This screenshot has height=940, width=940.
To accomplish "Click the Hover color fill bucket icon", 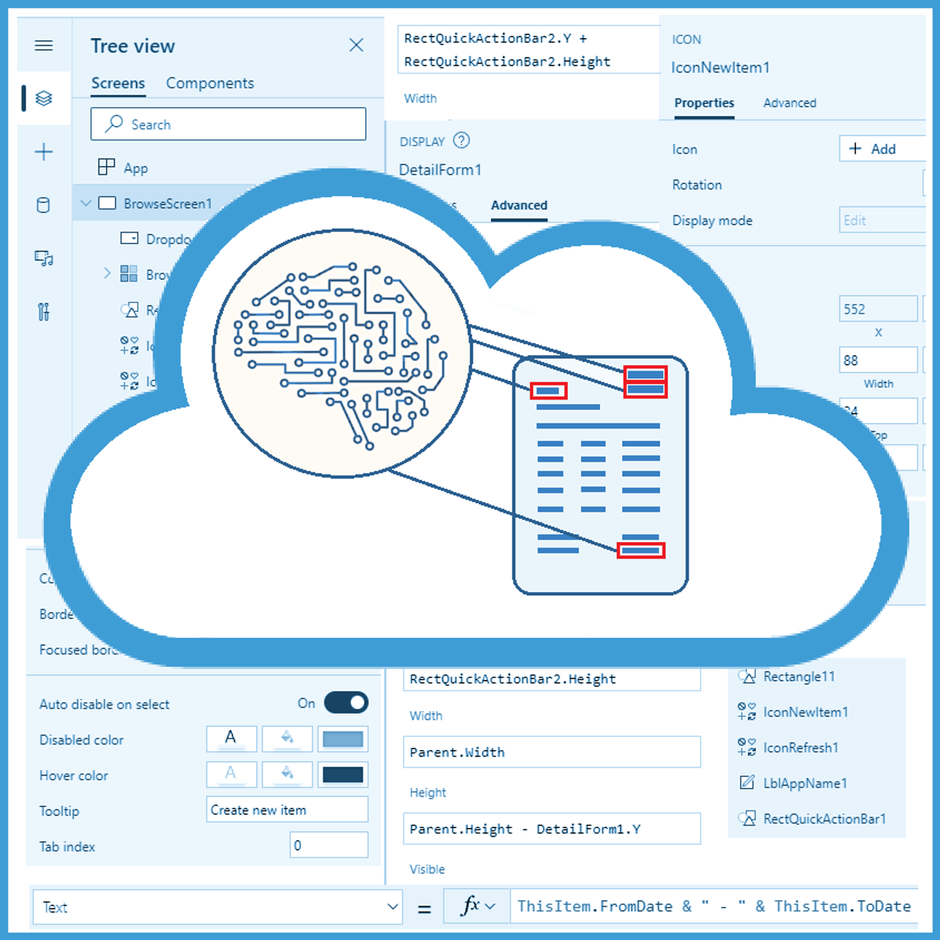I will click(x=287, y=774).
